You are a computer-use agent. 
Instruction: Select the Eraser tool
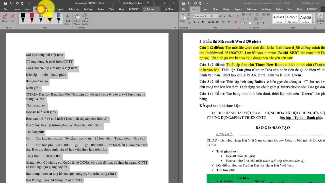pyautogui.click(x=12, y=18)
